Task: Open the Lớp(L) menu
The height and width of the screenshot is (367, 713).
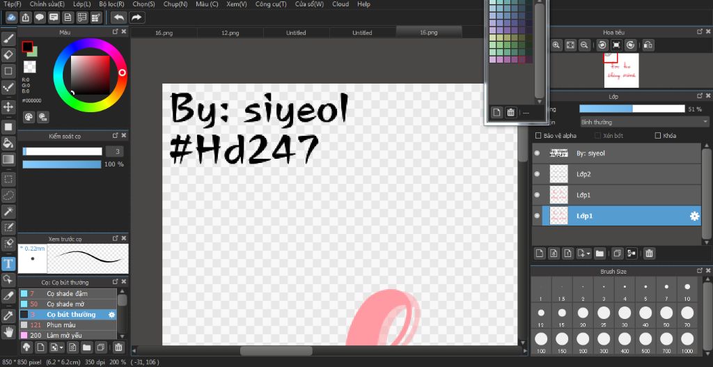Action: click(82, 4)
